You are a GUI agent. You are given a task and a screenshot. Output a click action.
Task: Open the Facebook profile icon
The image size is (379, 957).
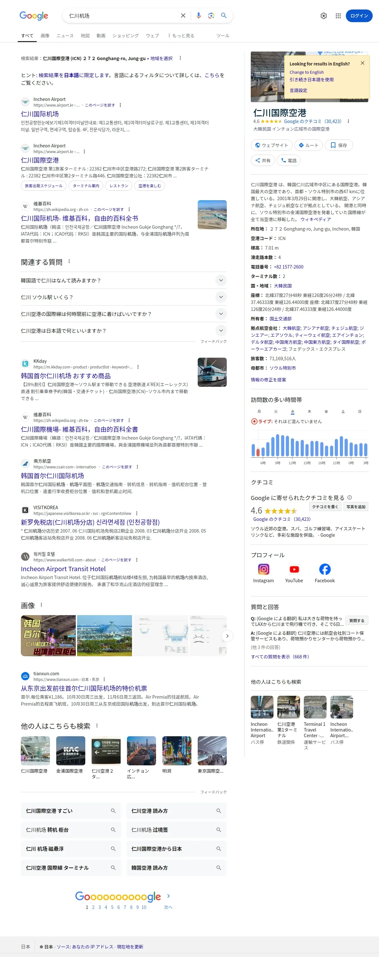(x=325, y=569)
